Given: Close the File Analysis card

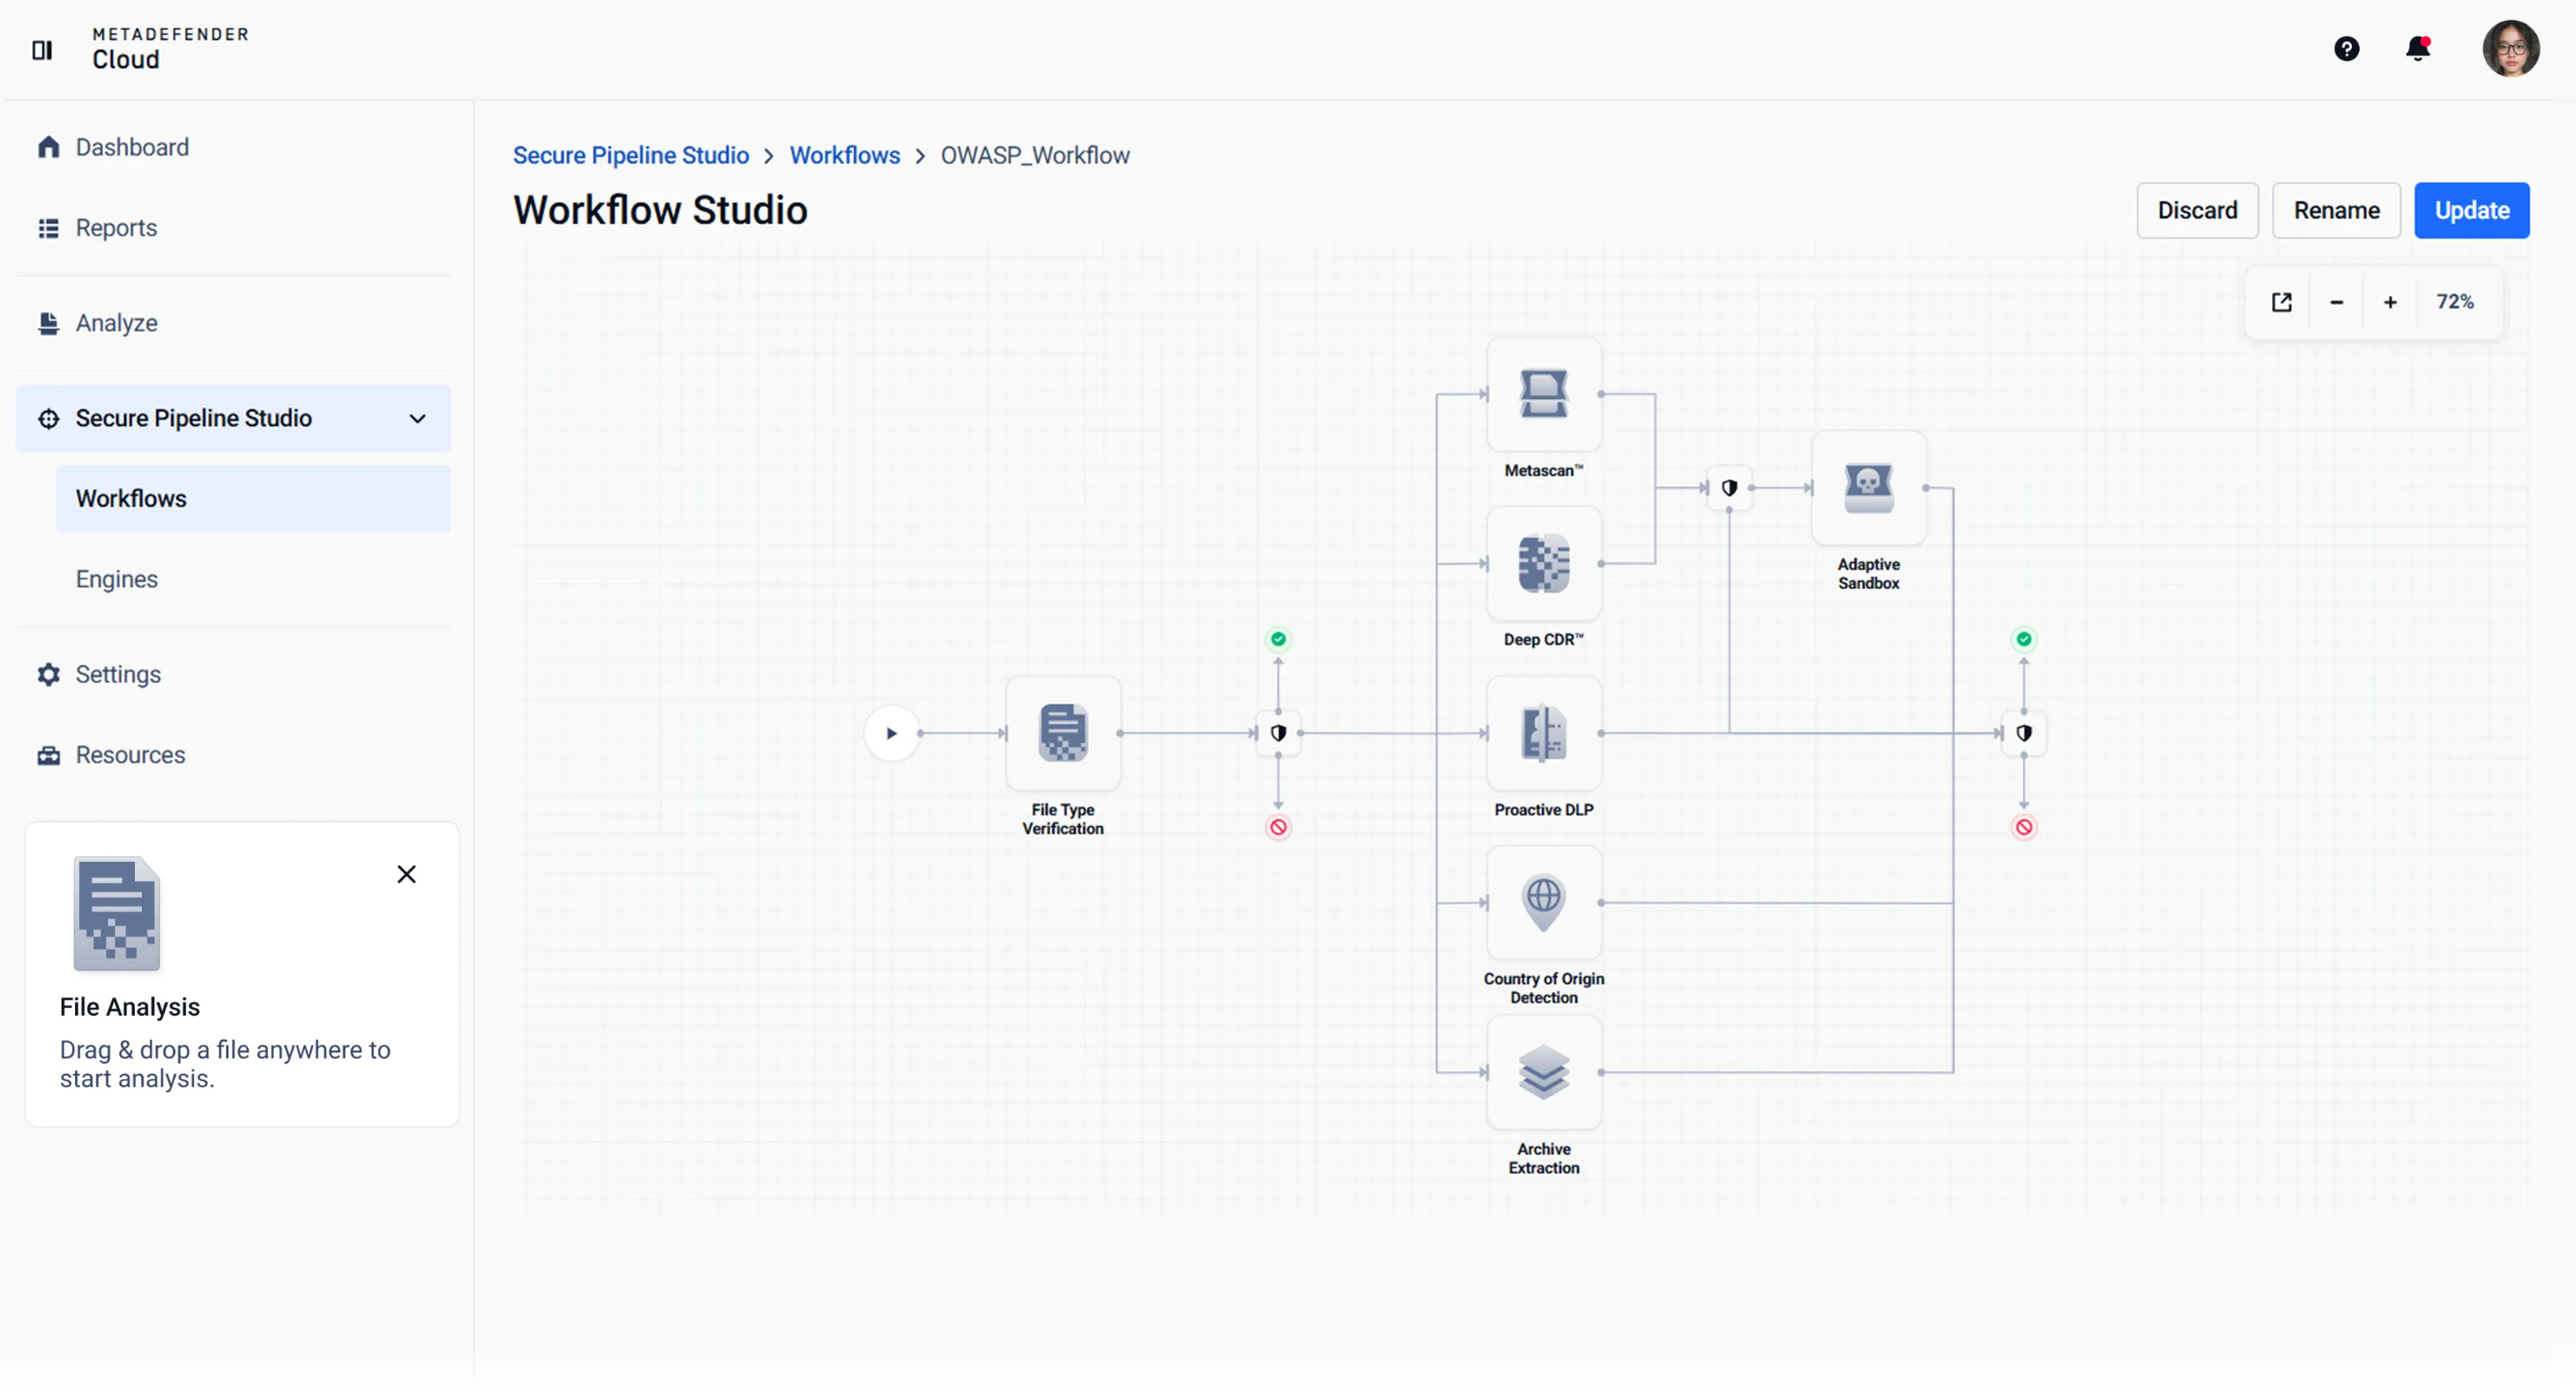Looking at the screenshot, I should 406,874.
